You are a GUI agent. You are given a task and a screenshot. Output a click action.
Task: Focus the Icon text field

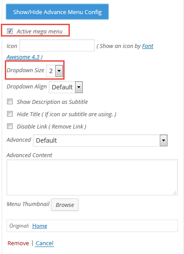pos(57,45)
